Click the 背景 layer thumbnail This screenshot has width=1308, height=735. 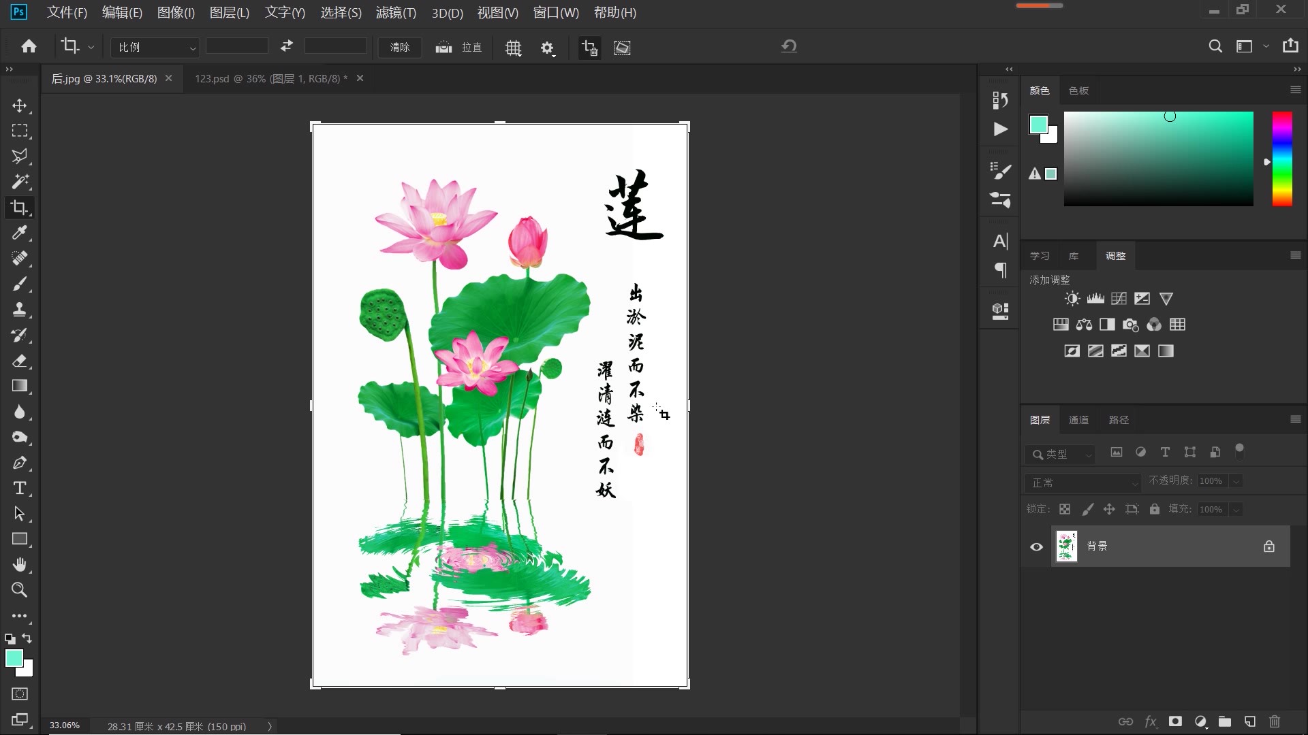click(x=1066, y=545)
